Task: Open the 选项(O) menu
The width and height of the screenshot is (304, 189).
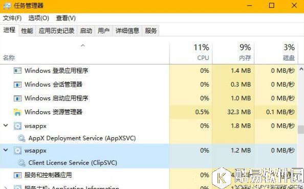Action: [38, 18]
